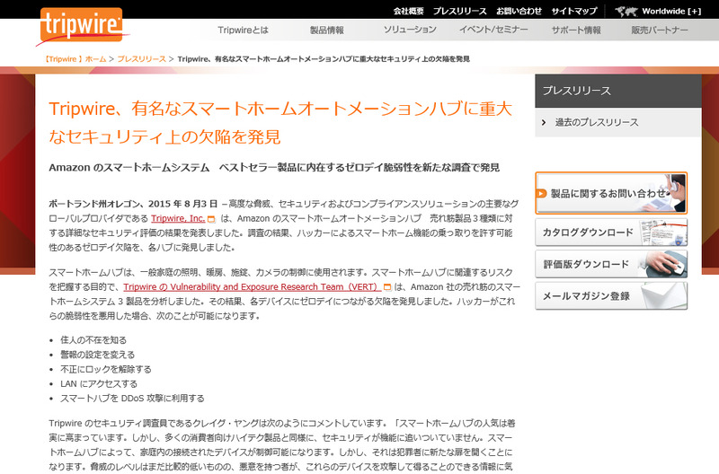
Task: Open the Tripwire, Inc. hyperlink
Action: (177, 219)
